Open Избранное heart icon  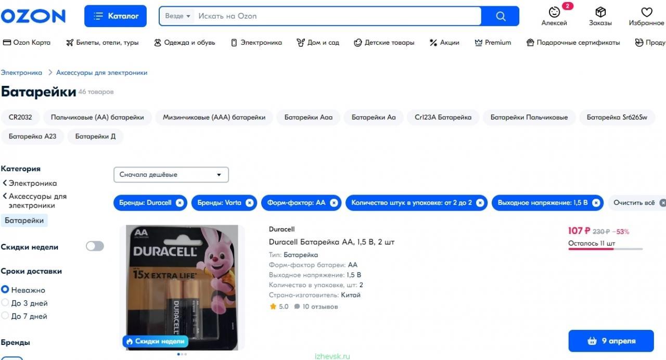coord(646,16)
